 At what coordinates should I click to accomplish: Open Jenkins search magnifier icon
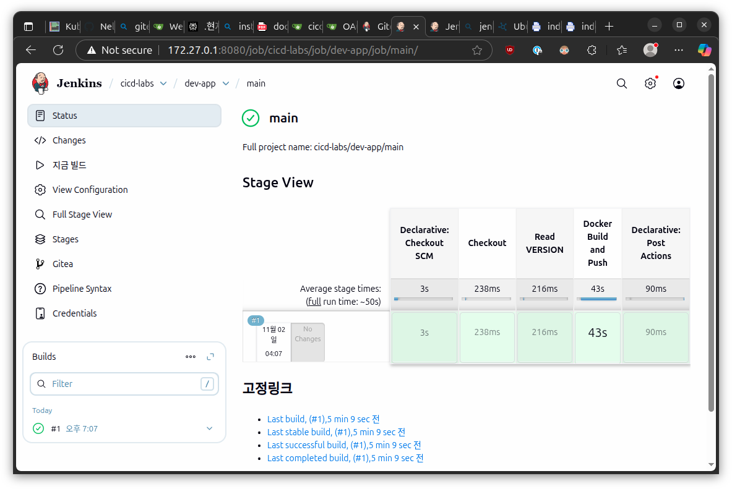point(621,83)
